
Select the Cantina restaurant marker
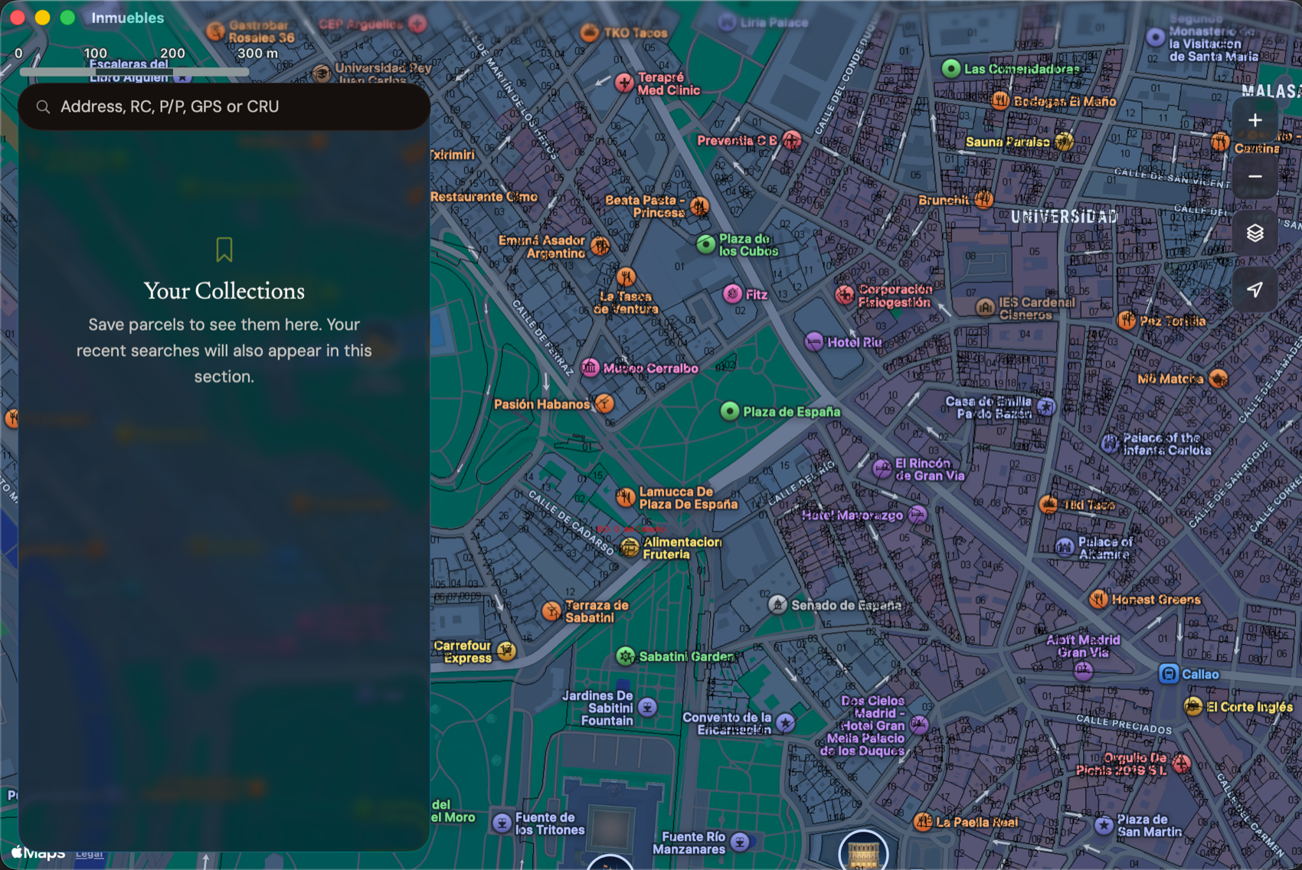pos(1220,142)
